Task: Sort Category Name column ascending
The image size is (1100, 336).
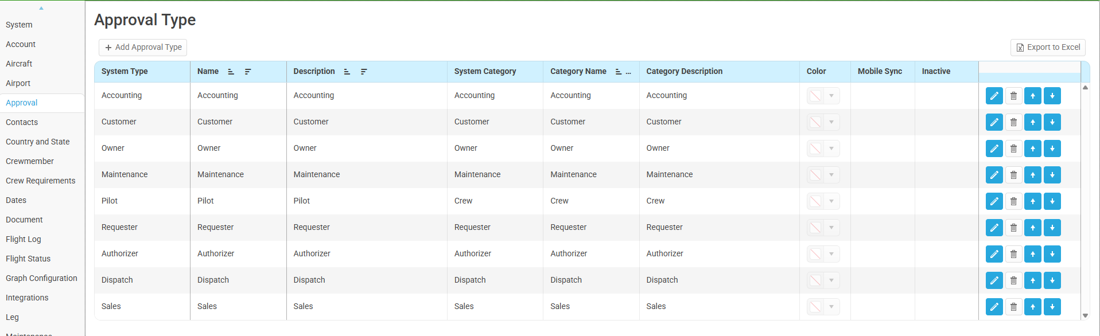Action: click(x=618, y=72)
